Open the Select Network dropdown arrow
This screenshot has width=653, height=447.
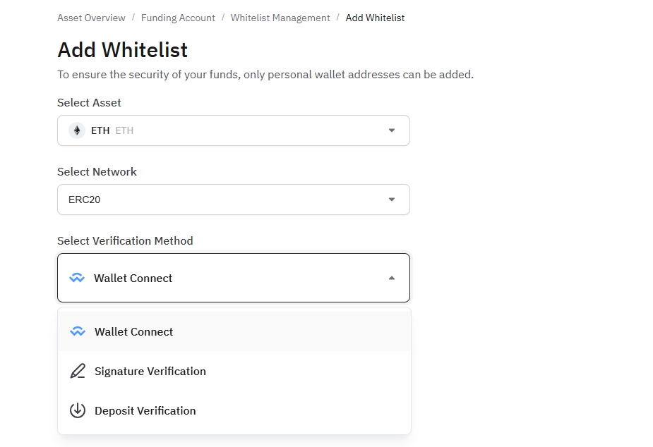pos(392,200)
